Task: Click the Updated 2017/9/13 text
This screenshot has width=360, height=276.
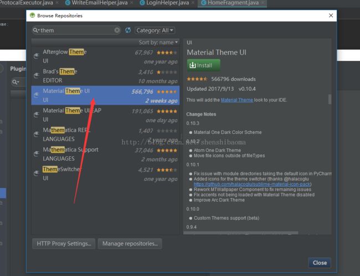Action: coord(210,89)
